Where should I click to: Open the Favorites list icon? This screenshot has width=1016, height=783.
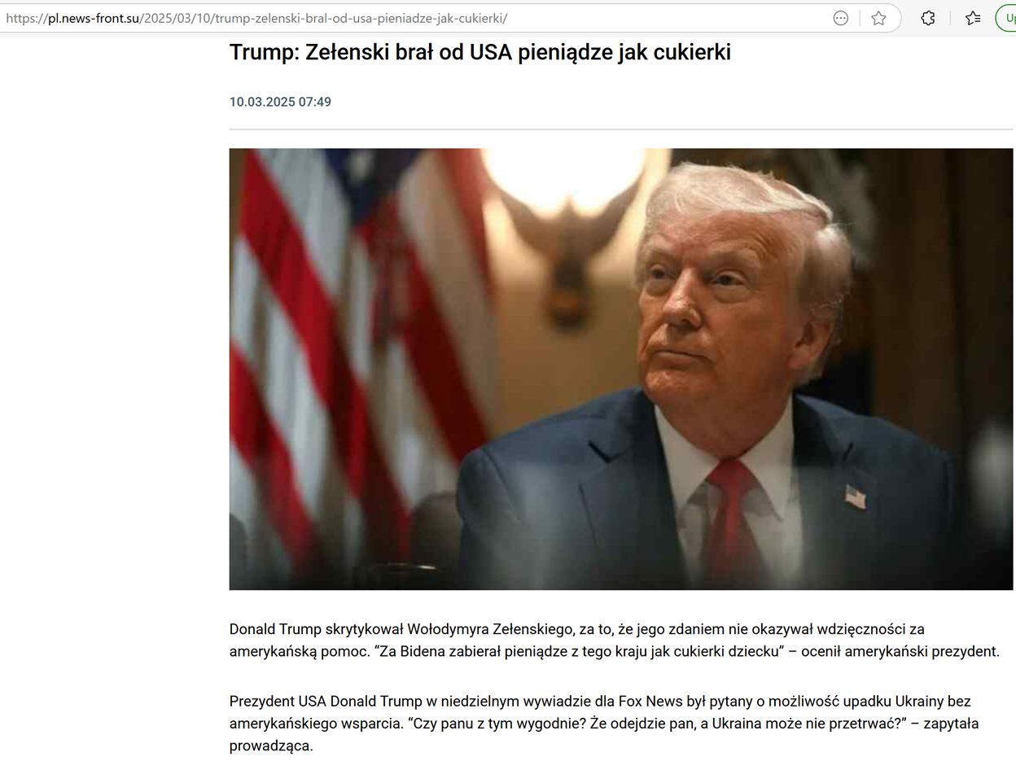click(x=973, y=18)
